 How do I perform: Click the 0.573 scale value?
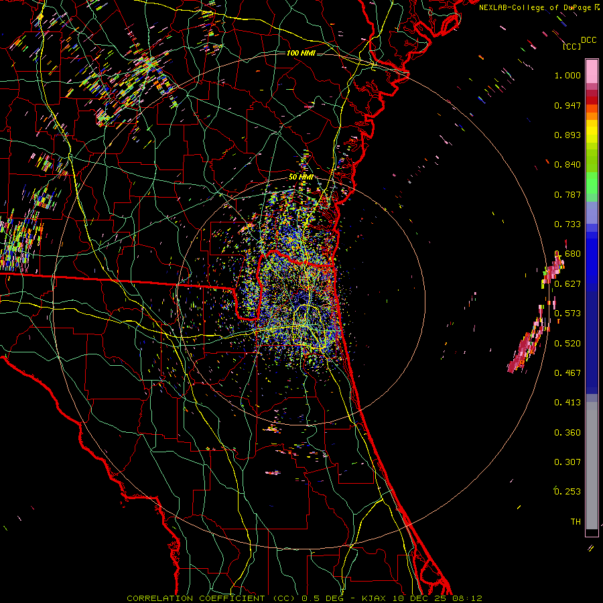pyautogui.click(x=567, y=314)
